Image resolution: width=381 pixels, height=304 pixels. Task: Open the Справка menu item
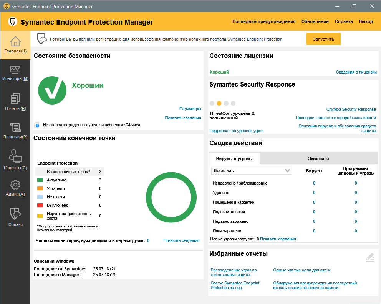344,21
